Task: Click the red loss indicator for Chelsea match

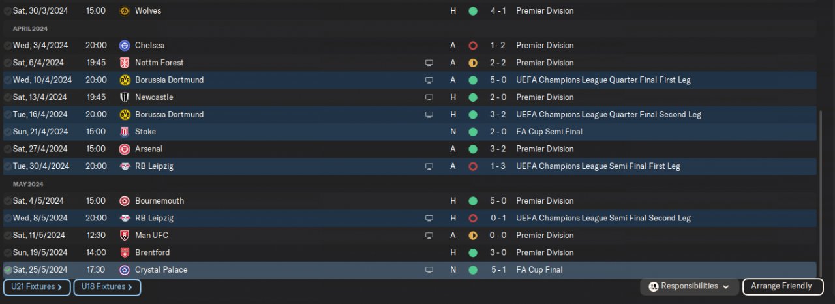Action: click(473, 46)
